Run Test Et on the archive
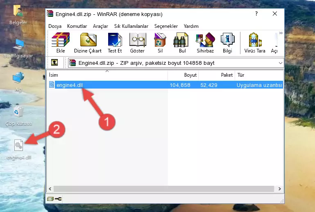The height and width of the screenshot is (212, 315). (115, 43)
